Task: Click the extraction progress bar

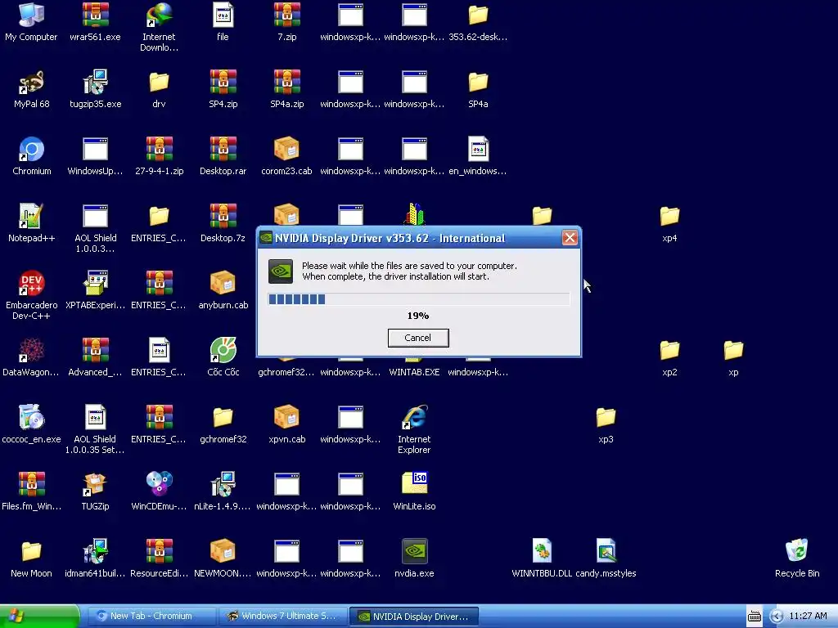Action: (x=418, y=299)
